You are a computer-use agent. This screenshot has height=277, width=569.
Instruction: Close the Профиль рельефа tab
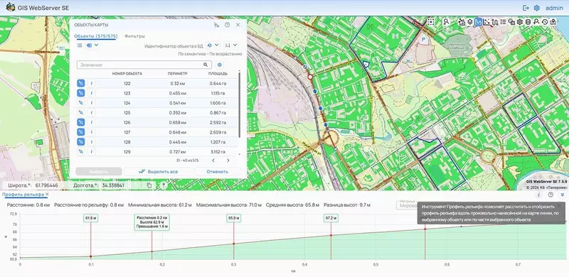coord(47,195)
